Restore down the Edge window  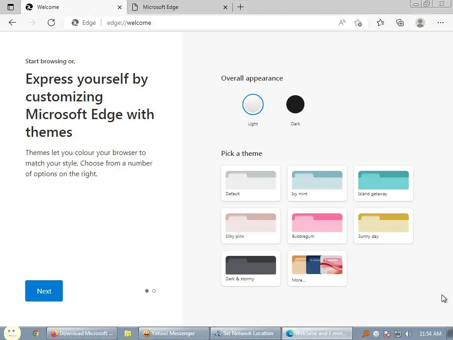point(426,4)
